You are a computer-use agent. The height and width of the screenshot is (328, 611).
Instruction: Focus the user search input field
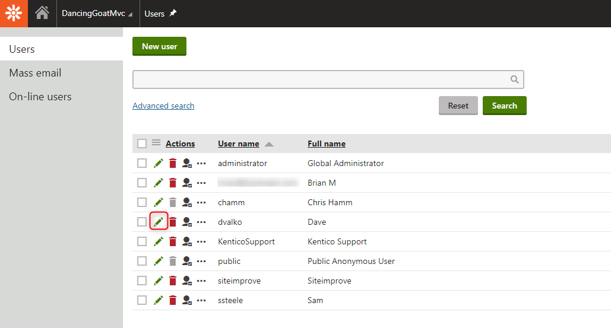click(x=328, y=79)
